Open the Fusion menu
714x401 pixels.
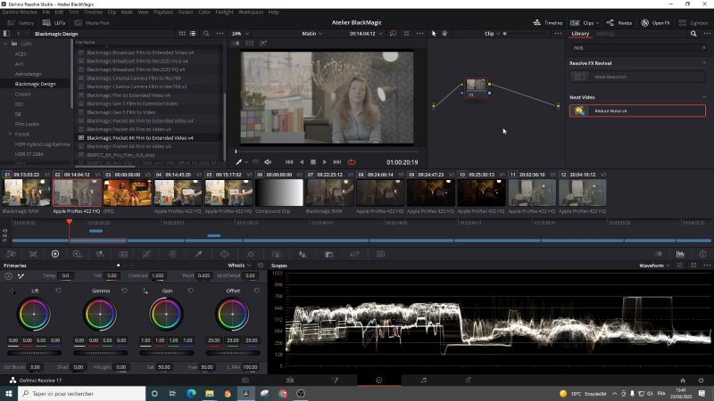tap(187, 12)
